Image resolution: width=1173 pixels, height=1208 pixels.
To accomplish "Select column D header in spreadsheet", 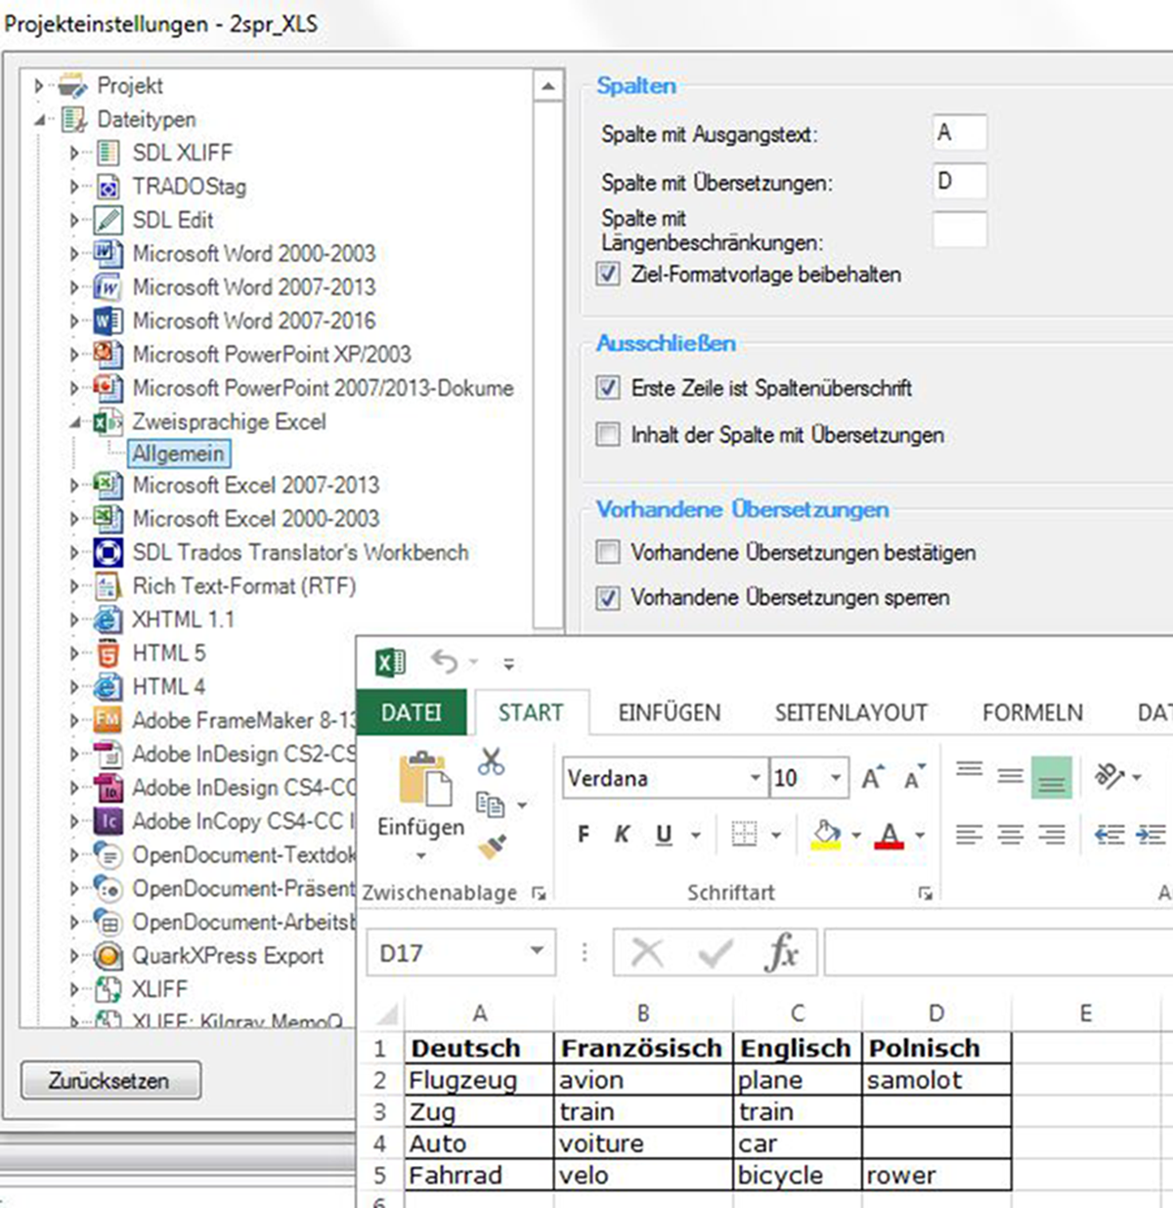I will pos(936,1014).
